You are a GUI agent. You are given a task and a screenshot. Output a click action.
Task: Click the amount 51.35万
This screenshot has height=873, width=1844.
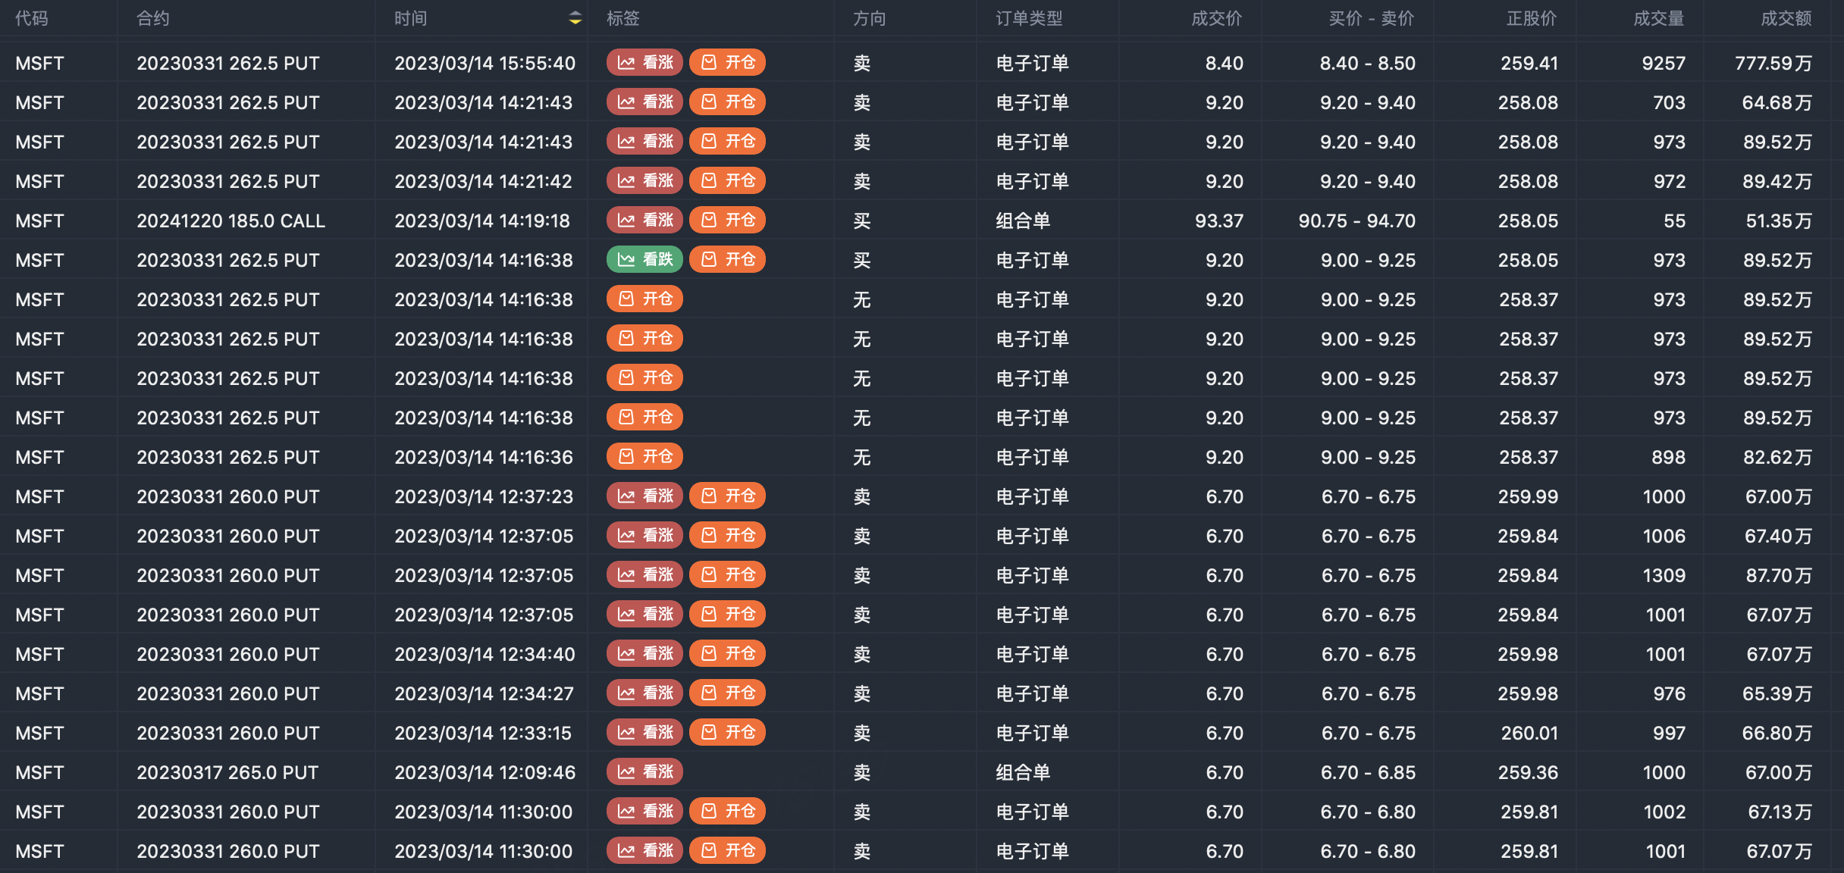[1779, 221]
